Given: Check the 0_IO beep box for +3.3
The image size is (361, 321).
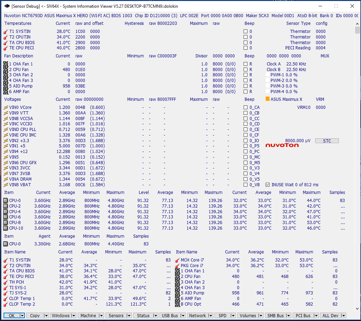Looking at the screenshot, I should pos(245,141).
